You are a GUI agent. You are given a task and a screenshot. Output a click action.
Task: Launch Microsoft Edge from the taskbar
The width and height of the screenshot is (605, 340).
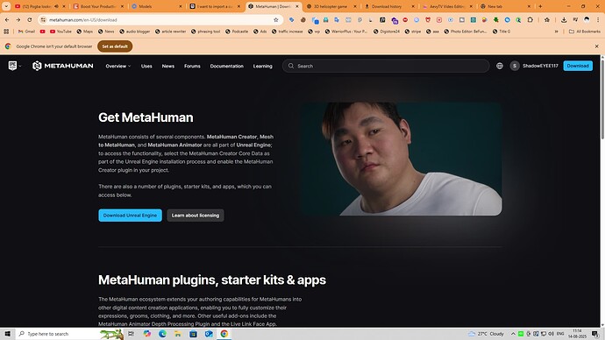pyautogui.click(x=162, y=334)
